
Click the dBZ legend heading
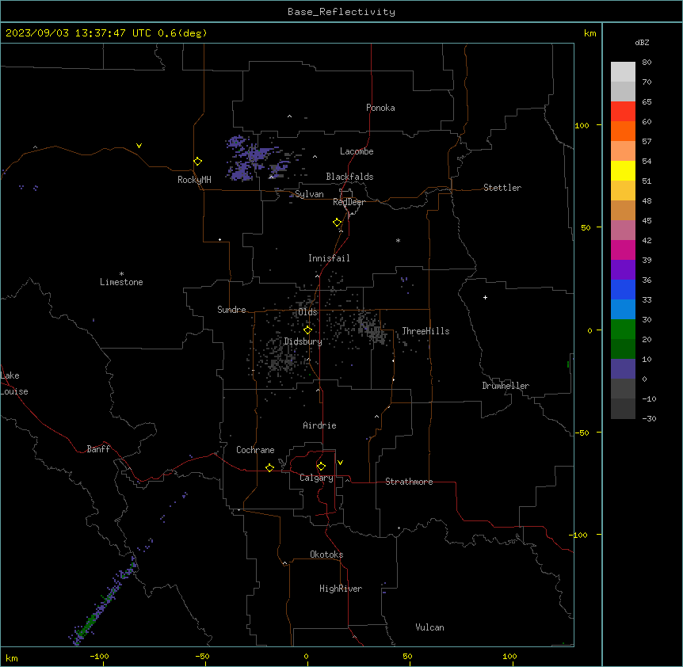(642, 42)
